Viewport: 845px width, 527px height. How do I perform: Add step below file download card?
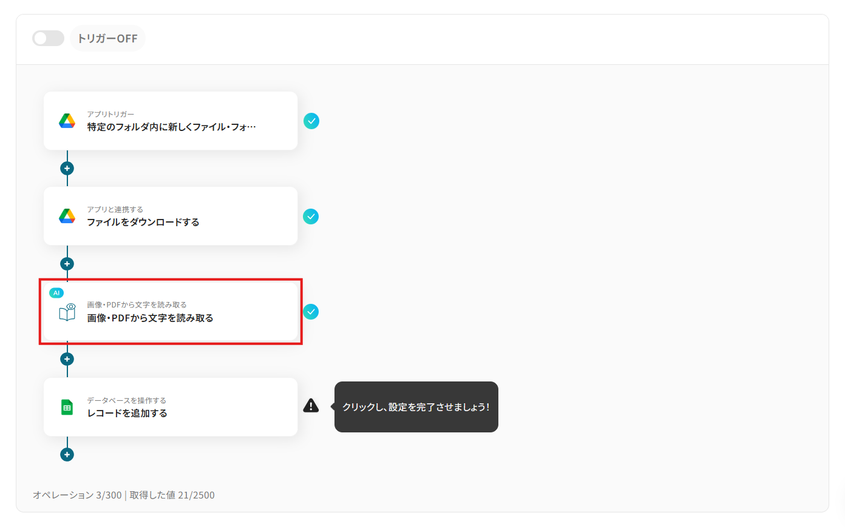[x=67, y=264]
